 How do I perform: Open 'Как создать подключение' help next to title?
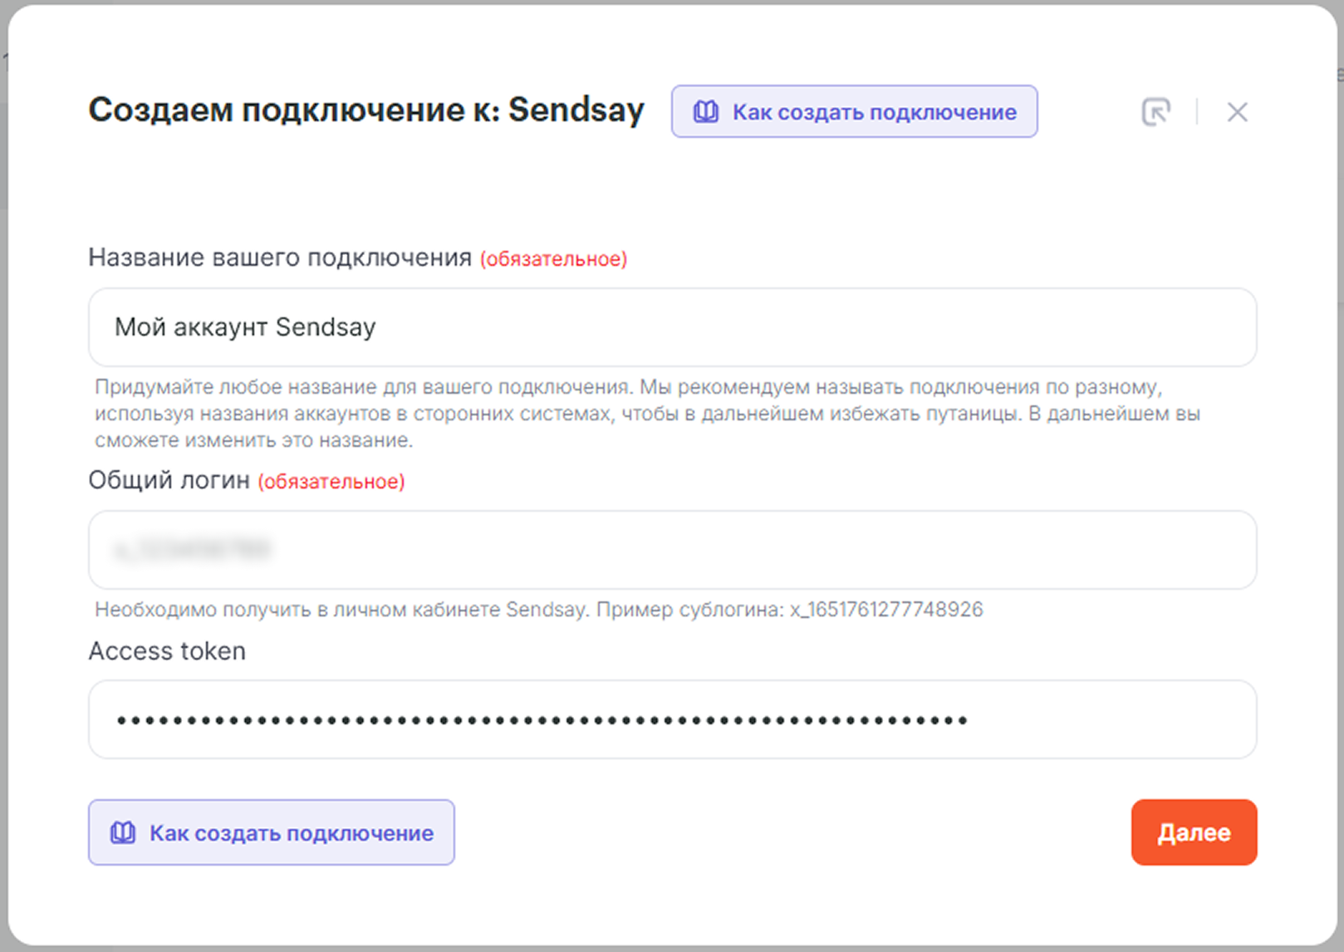(873, 112)
